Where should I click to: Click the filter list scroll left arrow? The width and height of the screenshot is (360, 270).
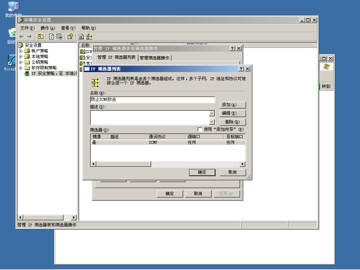click(x=93, y=164)
